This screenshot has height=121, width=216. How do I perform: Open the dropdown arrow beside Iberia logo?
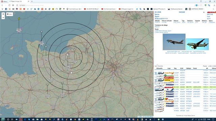click(x=204, y=12)
